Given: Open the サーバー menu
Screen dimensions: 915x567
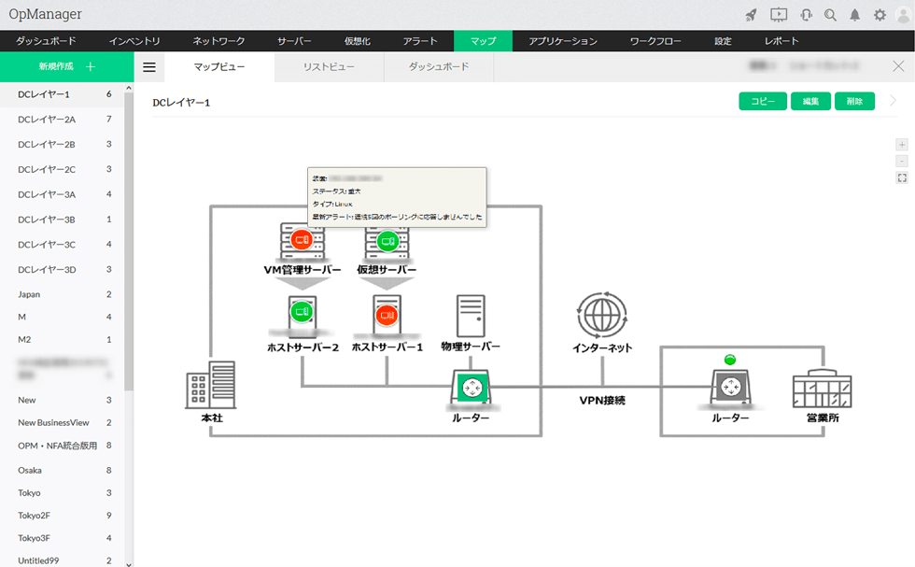Looking at the screenshot, I should (294, 41).
